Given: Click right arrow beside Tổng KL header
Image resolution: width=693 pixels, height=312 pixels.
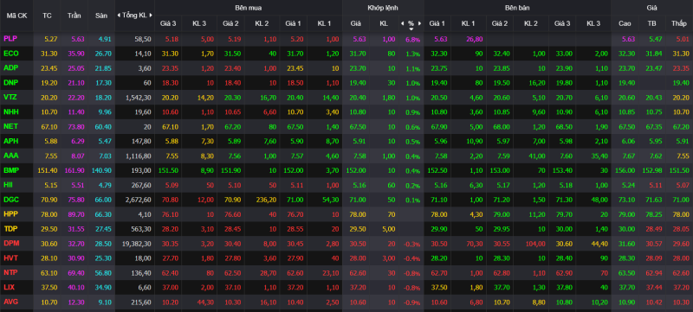Looking at the screenshot, I should point(151,16).
